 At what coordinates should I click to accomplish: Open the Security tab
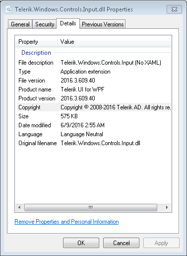click(x=45, y=24)
